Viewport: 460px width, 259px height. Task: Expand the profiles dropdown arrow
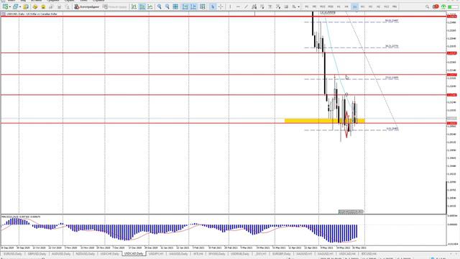20,6
